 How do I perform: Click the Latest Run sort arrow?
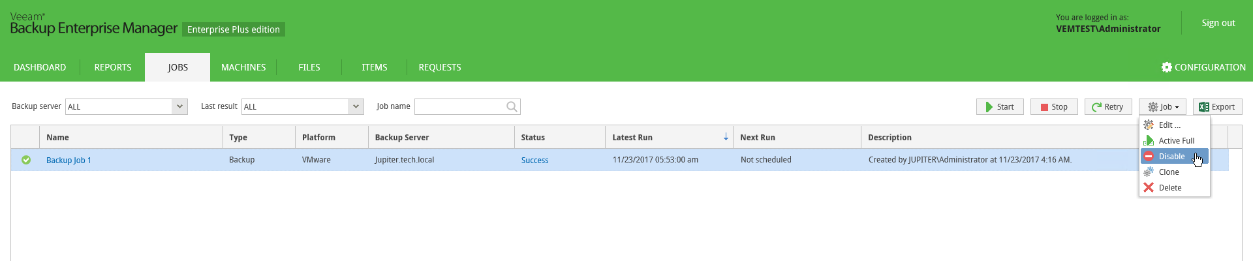(726, 136)
